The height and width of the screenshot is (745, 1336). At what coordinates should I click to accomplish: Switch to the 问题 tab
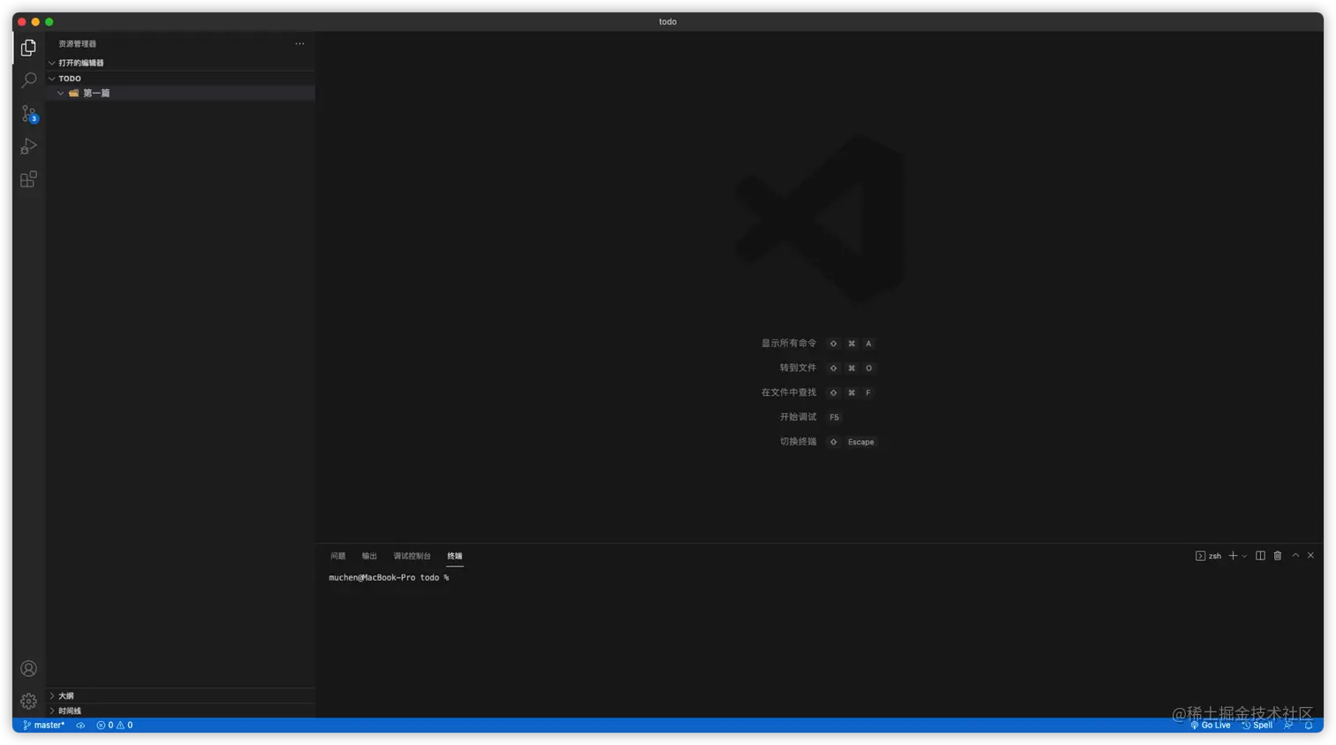338,556
